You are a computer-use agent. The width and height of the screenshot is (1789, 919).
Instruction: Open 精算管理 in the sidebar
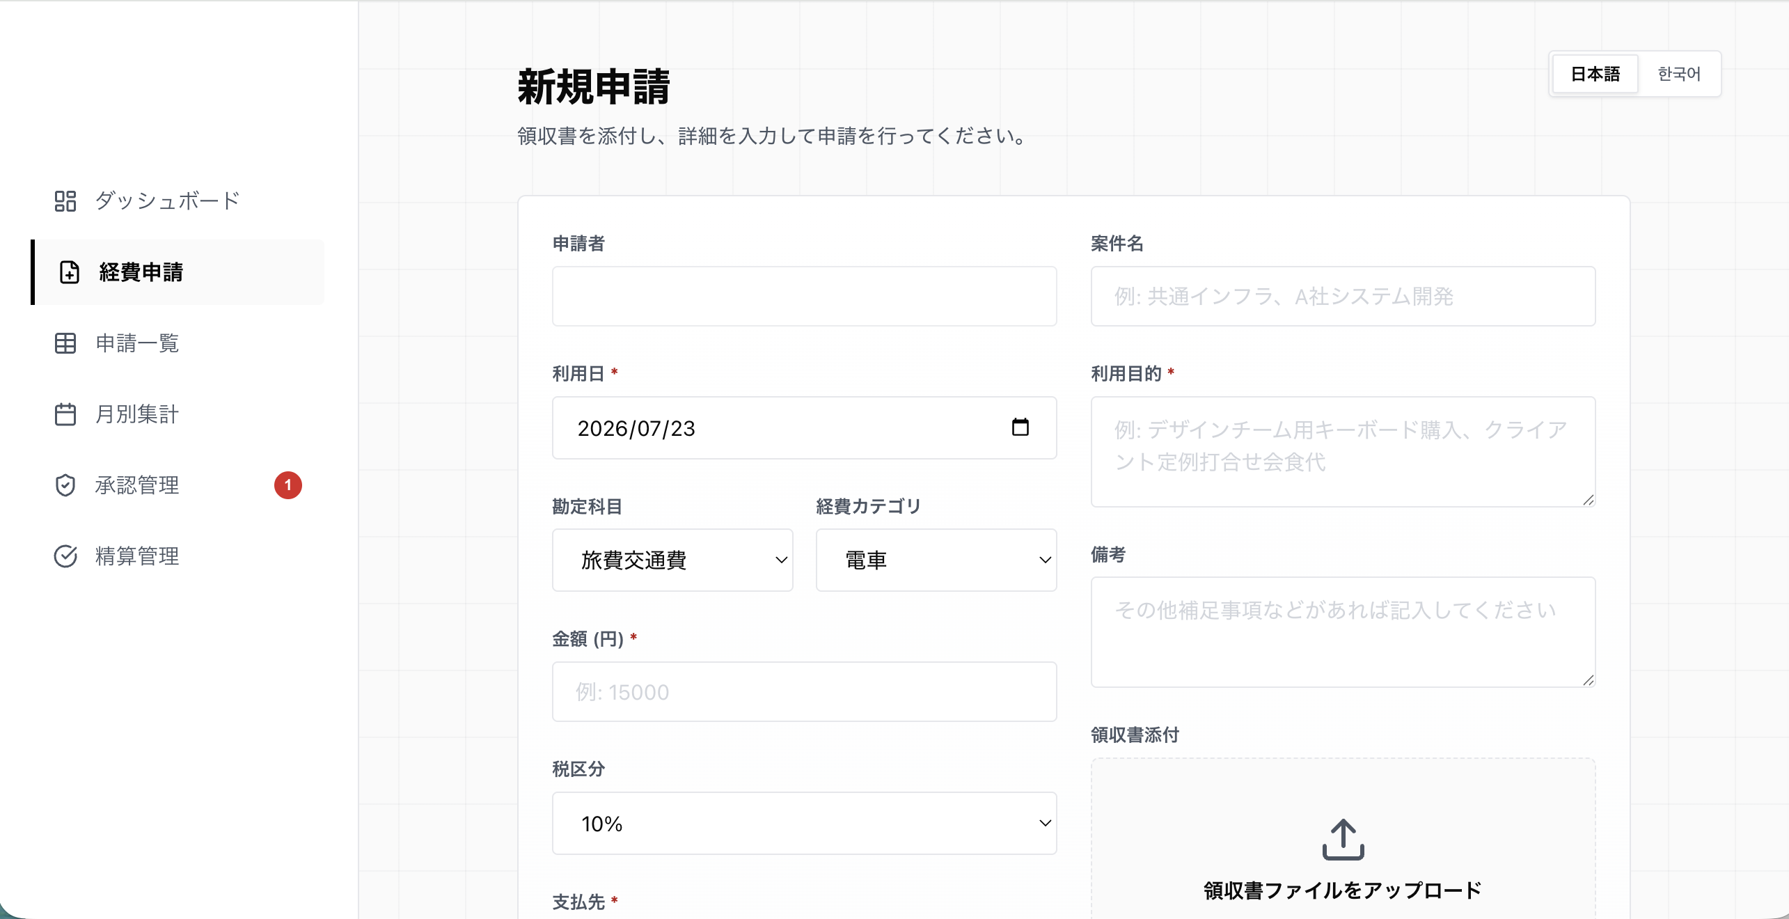tap(178, 556)
